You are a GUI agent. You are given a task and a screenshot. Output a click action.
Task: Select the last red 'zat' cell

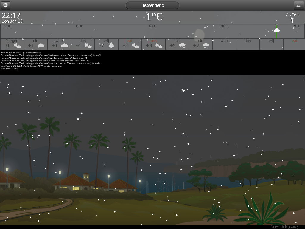click(x=294, y=44)
